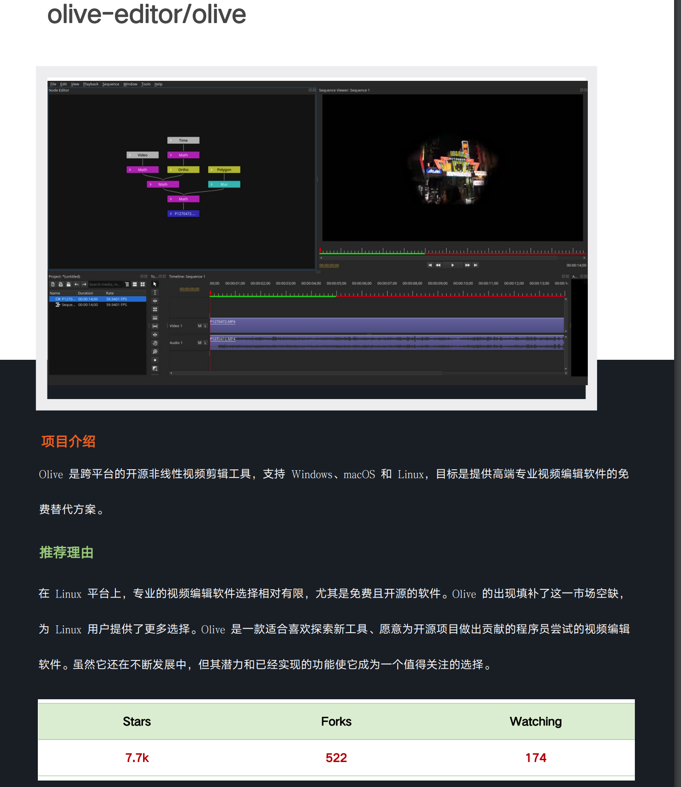Expand the Math node directly above P1270472
The height and width of the screenshot is (787, 681).
pyautogui.click(x=171, y=199)
